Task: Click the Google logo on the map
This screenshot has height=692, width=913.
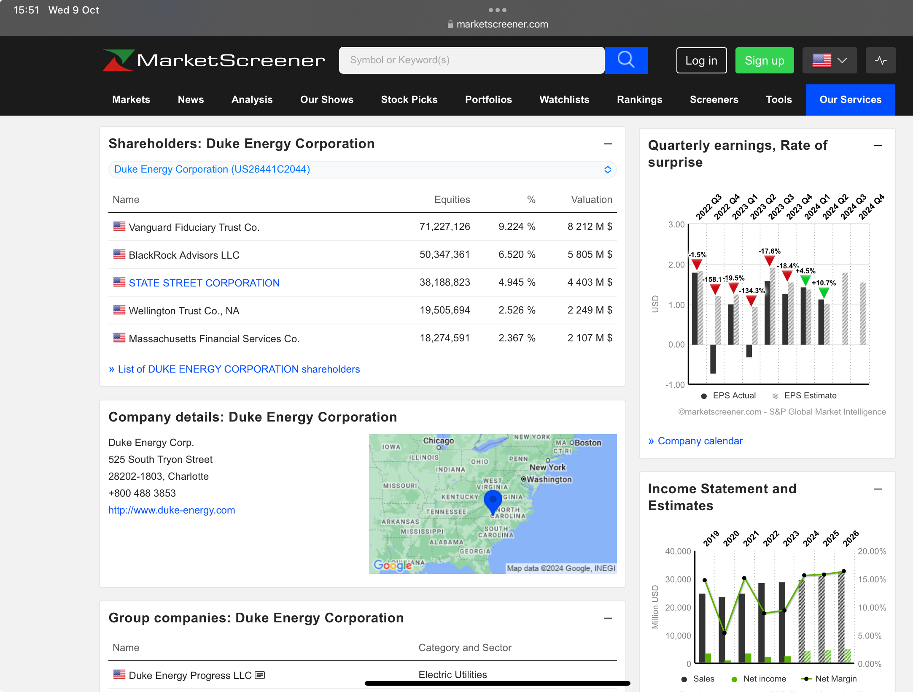Action: [392, 565]
